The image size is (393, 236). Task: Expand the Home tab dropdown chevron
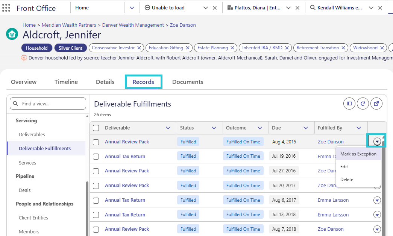(132, 8)
